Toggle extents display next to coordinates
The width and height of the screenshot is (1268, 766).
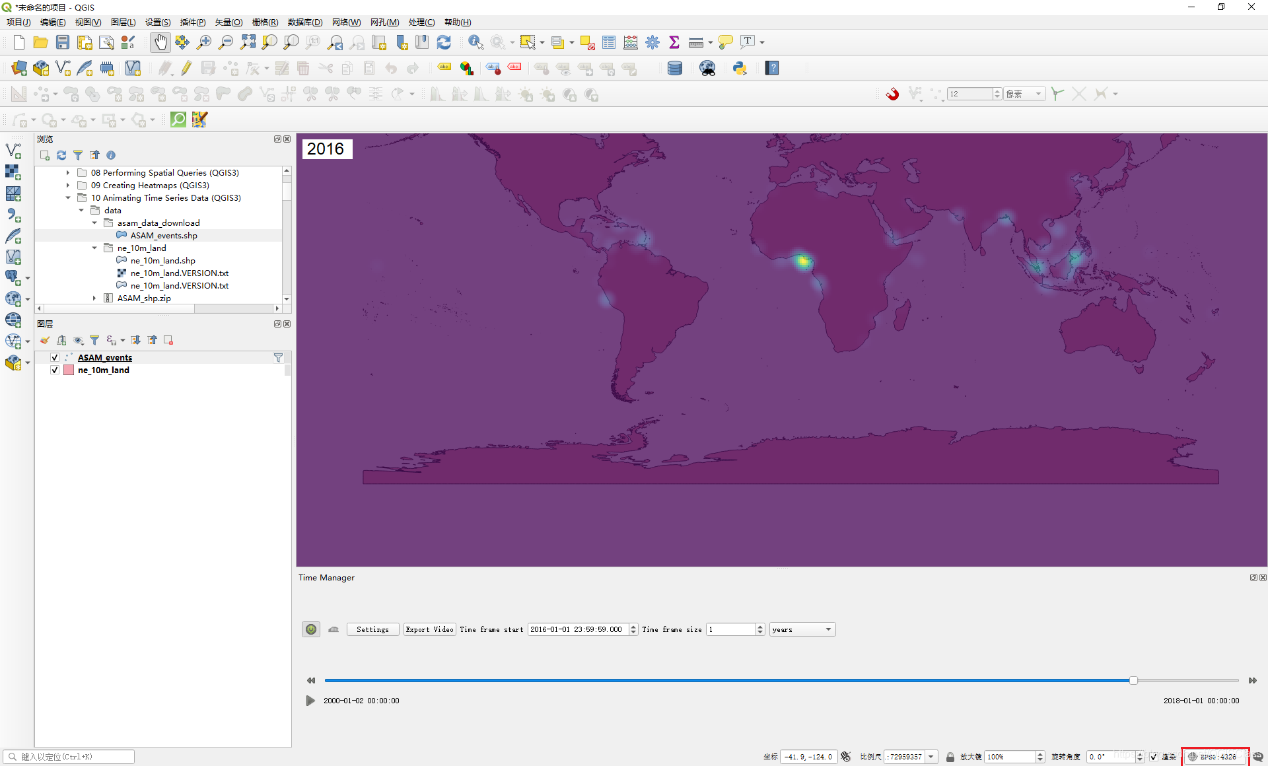[846, 757]
